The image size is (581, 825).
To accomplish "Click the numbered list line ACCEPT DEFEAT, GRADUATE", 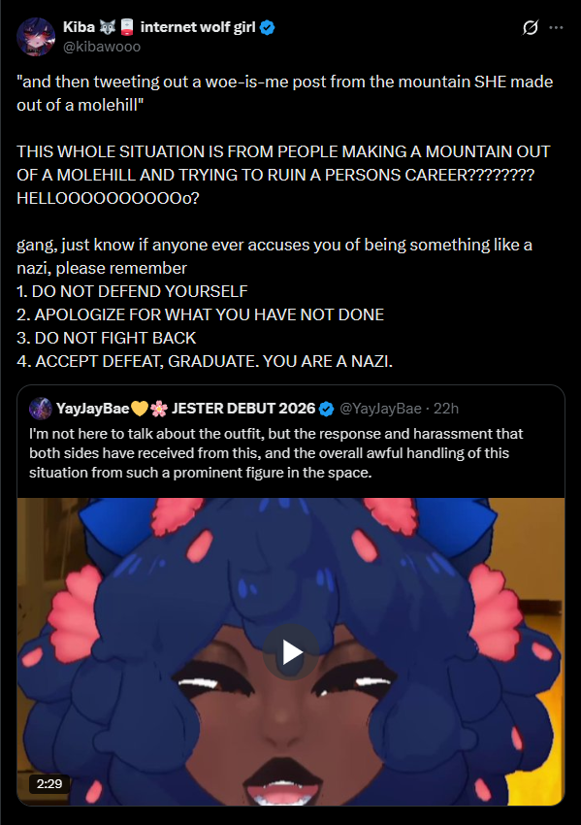I will 205,361.
